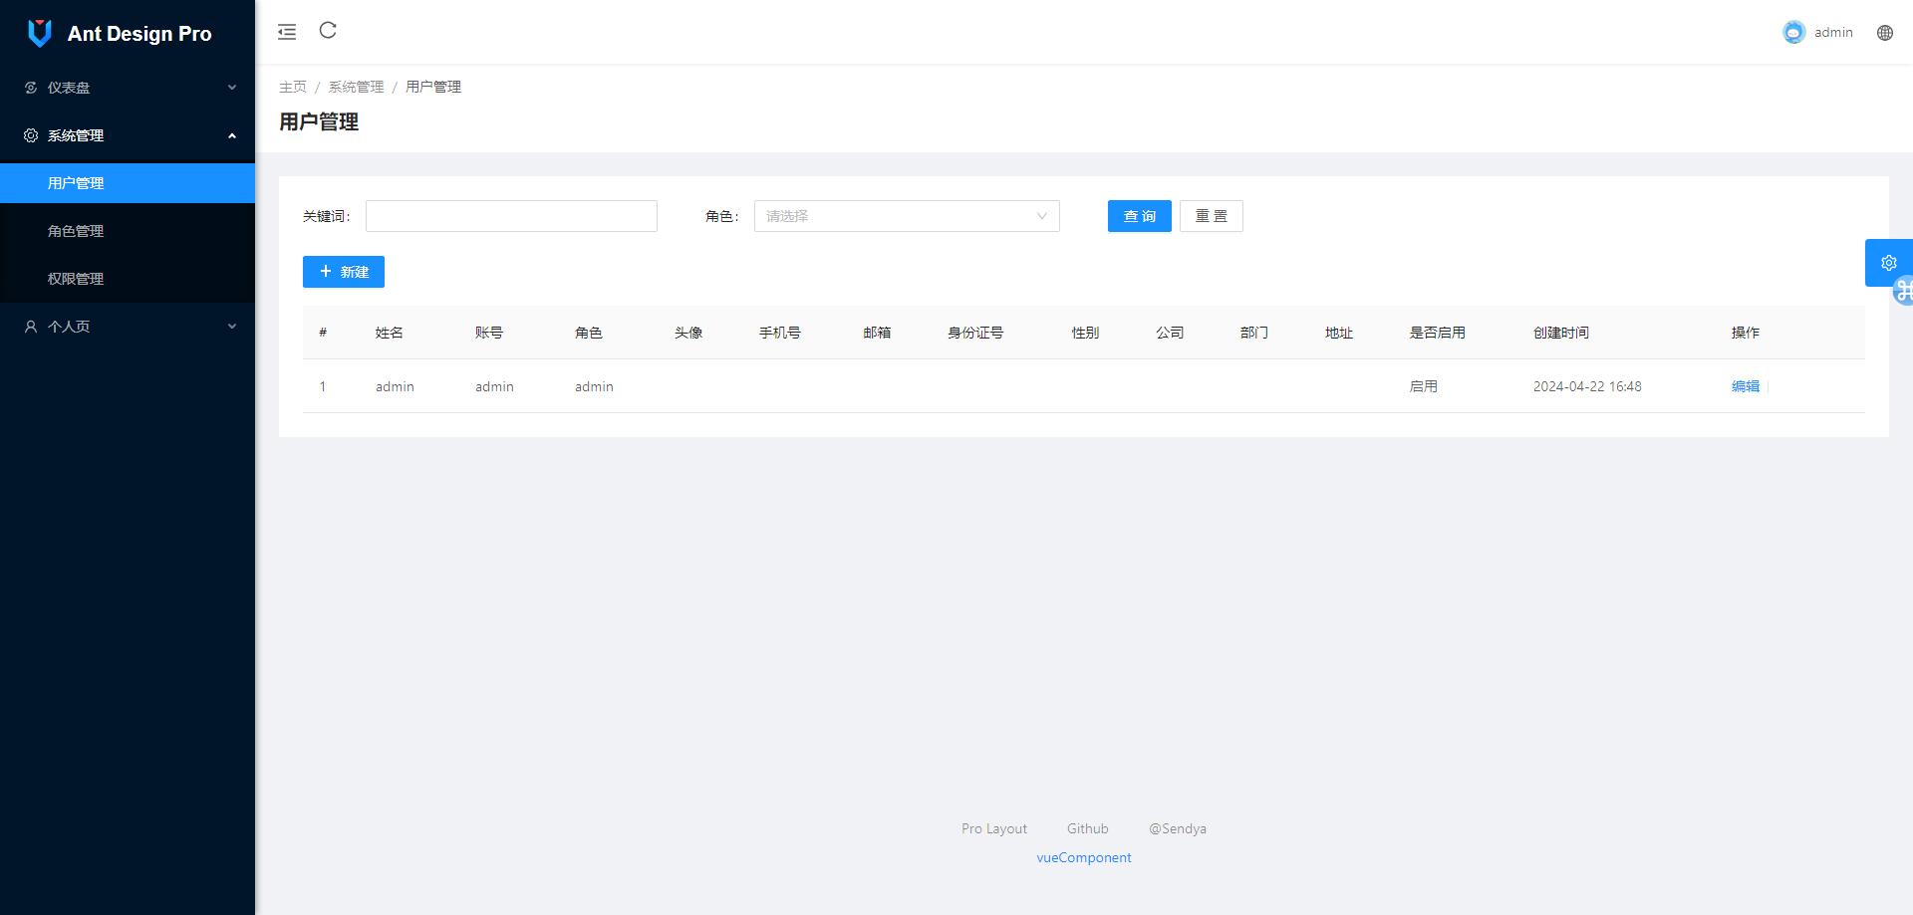Click the 创建时间 column header
This screenshot has width=1913, height=915.
(x=1561, y=333)
